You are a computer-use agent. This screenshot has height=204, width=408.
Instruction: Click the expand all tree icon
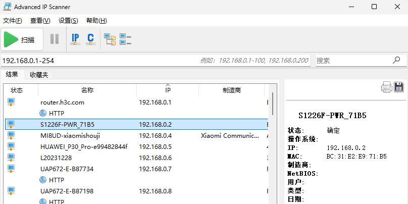tap(110, 39)
